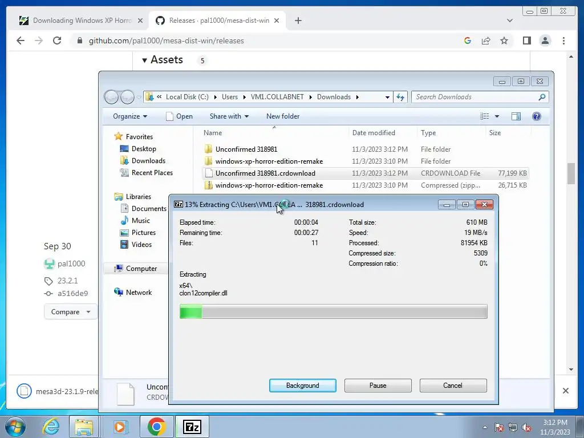Switch to Downloading Windows XP Horror tab
Screen dimensions: 584x438
tap(82, 21)
